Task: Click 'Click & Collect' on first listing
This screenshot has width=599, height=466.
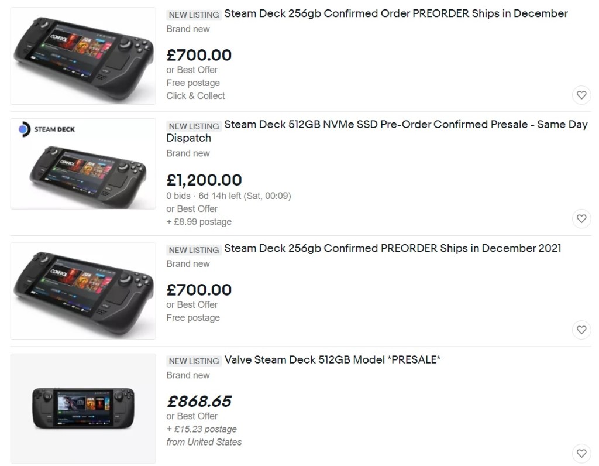Action: (195, 95)
